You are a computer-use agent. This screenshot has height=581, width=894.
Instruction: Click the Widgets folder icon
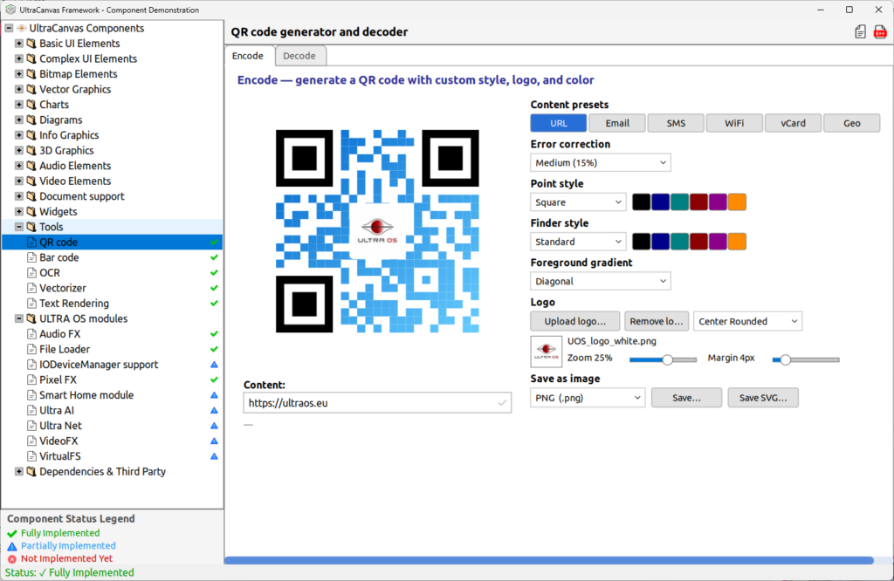click(x=31, y=211)
